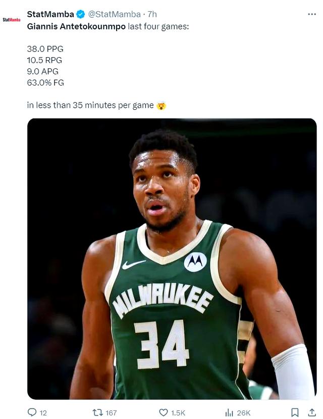Image resolution: width=323 pixels, height=419 pixels.
Task: Click the StatMamba display name
Action: coord(50,14)
